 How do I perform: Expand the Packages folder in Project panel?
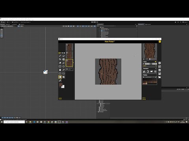click(98, 112)
